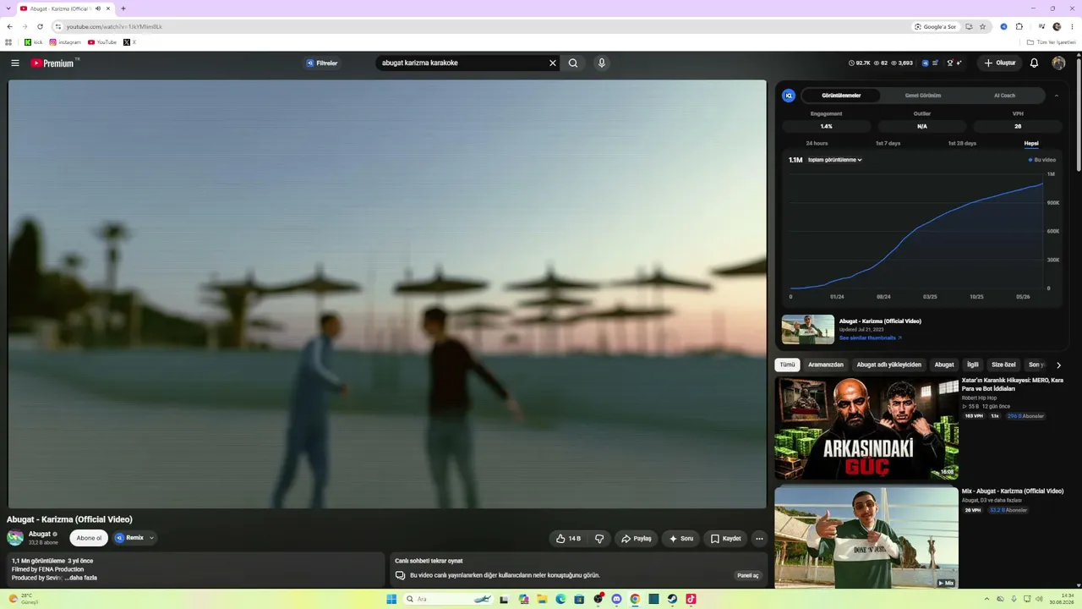Open the 'ARKASINDAKİ GÜÇ' video thumbnail
The width and height of the screenshot is (1082, 609).
click(866, 428)
